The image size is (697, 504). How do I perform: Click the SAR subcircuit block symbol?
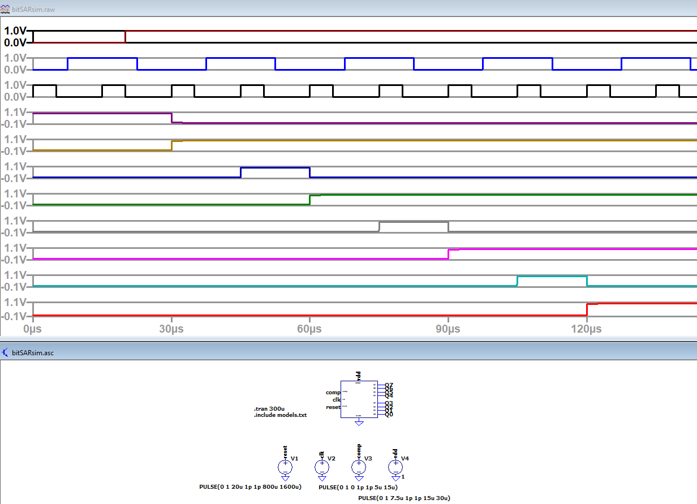click(x=358, y=399)
